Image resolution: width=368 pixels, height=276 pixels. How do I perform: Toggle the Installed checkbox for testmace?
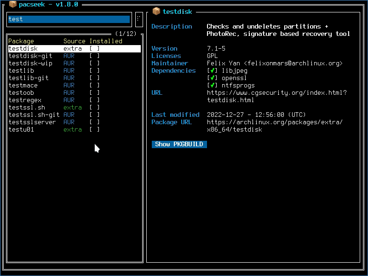[94, 85]
